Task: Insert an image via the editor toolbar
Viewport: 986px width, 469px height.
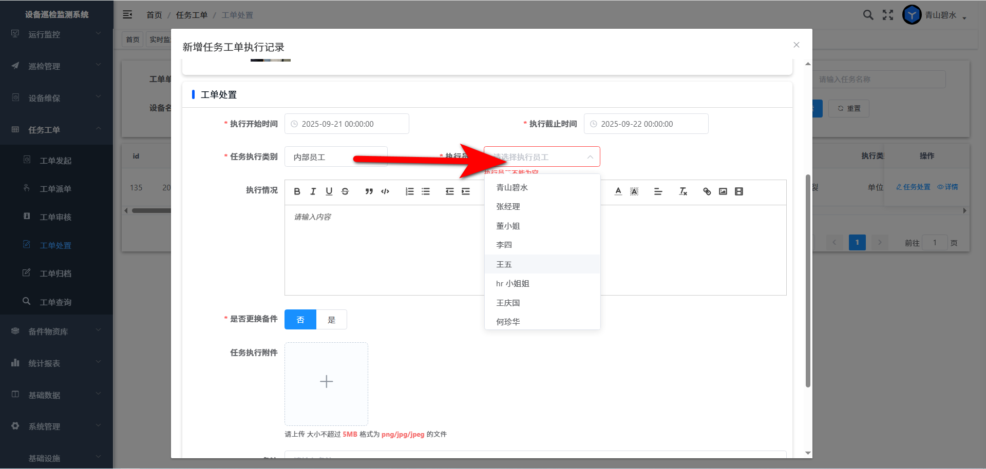Action: [x=723, y=191]
